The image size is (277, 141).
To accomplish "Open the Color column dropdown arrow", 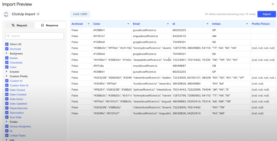I will tap(128, 24).
